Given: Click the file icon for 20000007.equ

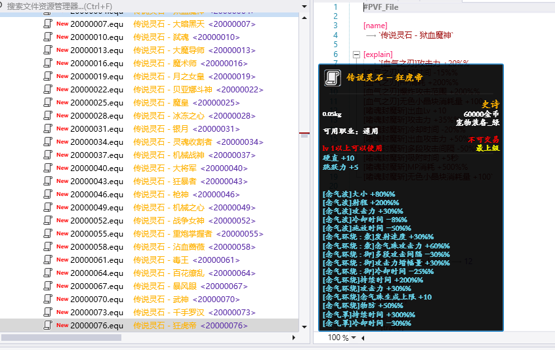Looking at the screenshot, I should pos(47,24).
